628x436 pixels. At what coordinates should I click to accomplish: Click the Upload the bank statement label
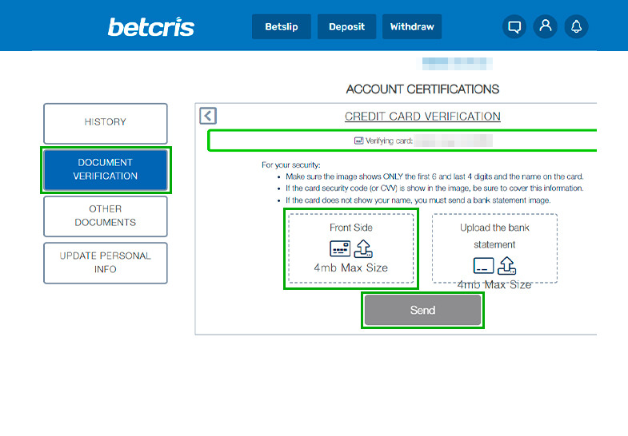[494, 236]
